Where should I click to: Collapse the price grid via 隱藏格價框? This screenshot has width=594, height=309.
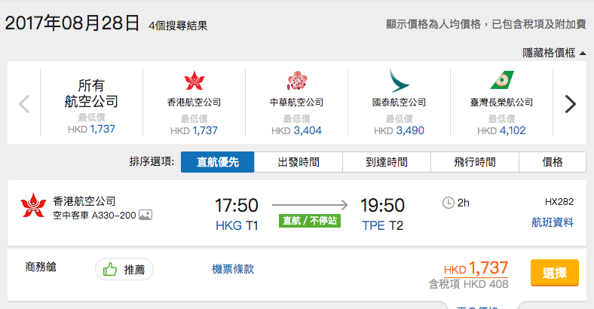pyautogui.click(x=554, y=53)
